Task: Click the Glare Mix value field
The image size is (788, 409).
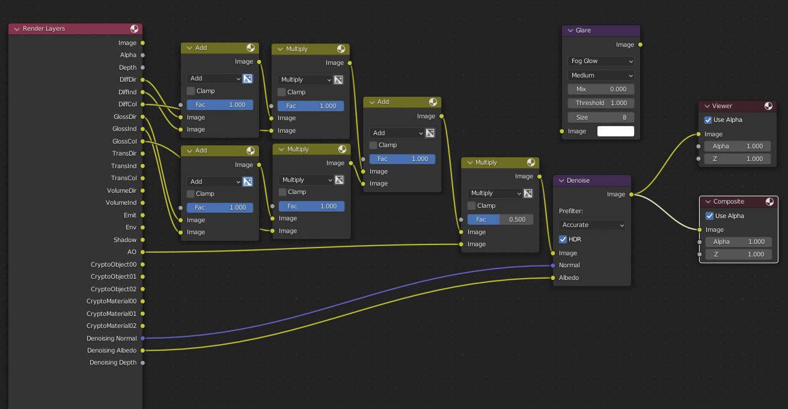Action: pos(601,89)
